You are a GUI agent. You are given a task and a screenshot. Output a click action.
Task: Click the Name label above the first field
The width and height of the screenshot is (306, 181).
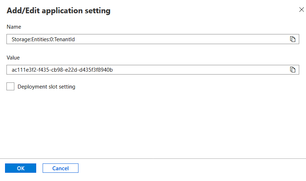[x=14, y=27]
